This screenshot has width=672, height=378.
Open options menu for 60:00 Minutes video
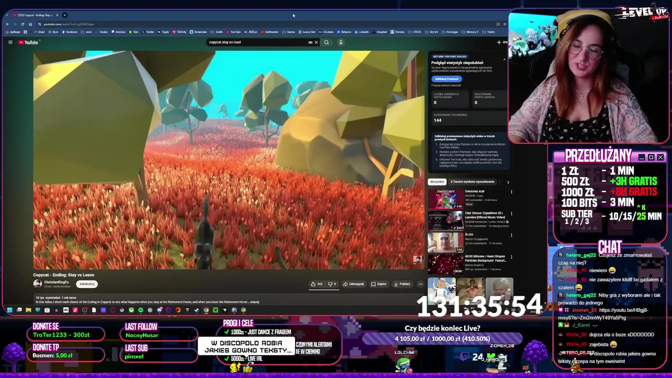pos(511,257)
